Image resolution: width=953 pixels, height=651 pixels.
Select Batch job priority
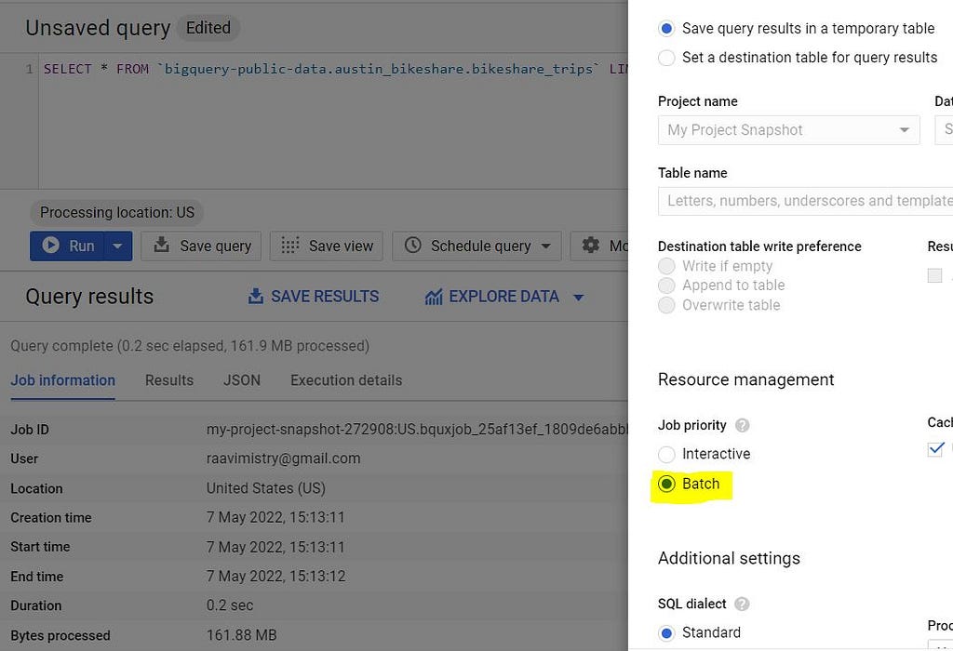(x=666, y=484)
